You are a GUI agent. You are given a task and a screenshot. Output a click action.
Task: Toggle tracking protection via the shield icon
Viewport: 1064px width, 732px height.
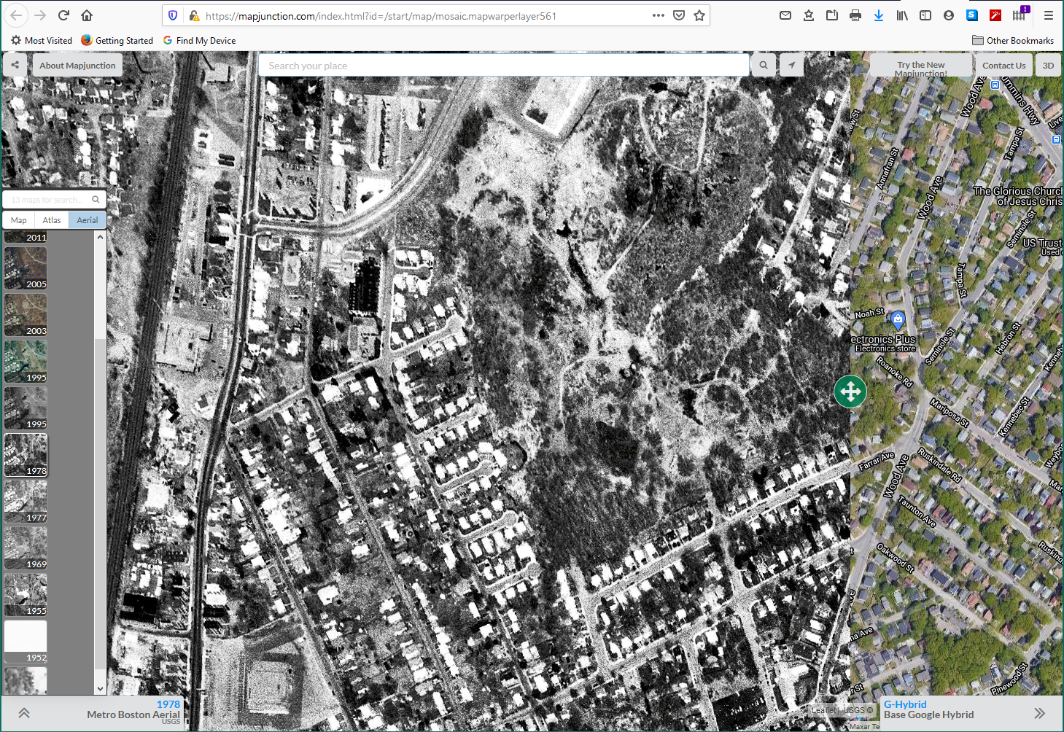coord(173,16)
